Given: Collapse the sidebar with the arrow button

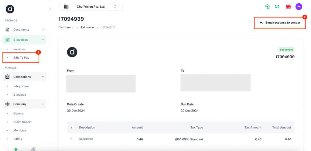Looking at the screenshot, I should click(x=50, y=9).
